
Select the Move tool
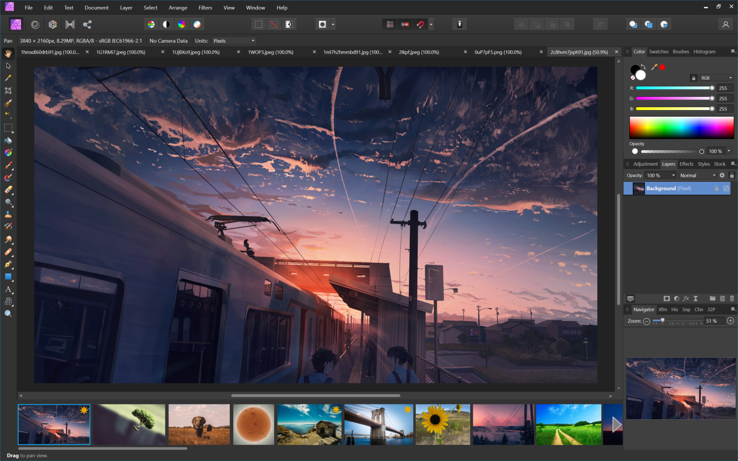[x=8, y=65]
